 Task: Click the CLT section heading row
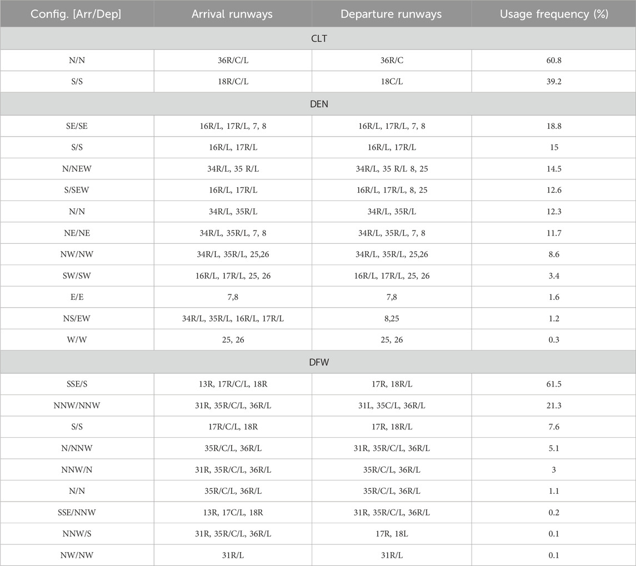[318, 39]
